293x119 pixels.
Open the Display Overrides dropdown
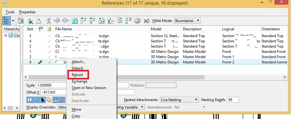tap(62, 107)
